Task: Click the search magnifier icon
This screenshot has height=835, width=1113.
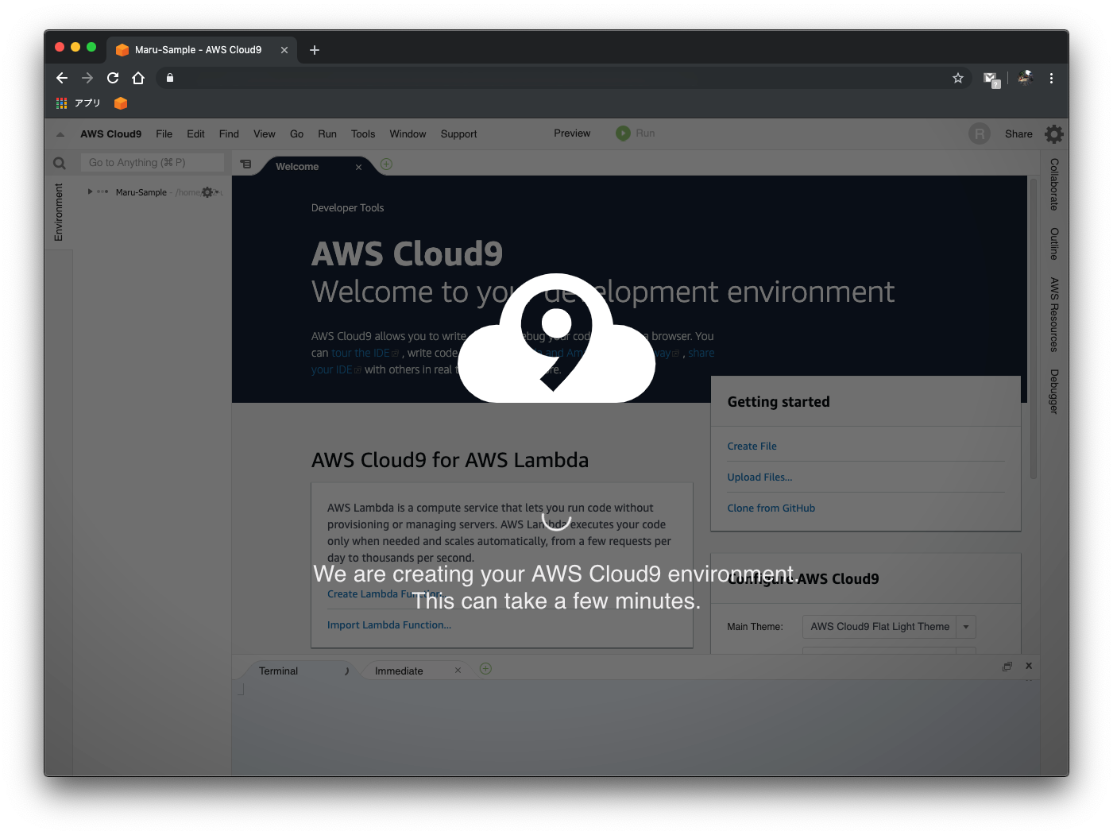Action: (x=60, y=164)
